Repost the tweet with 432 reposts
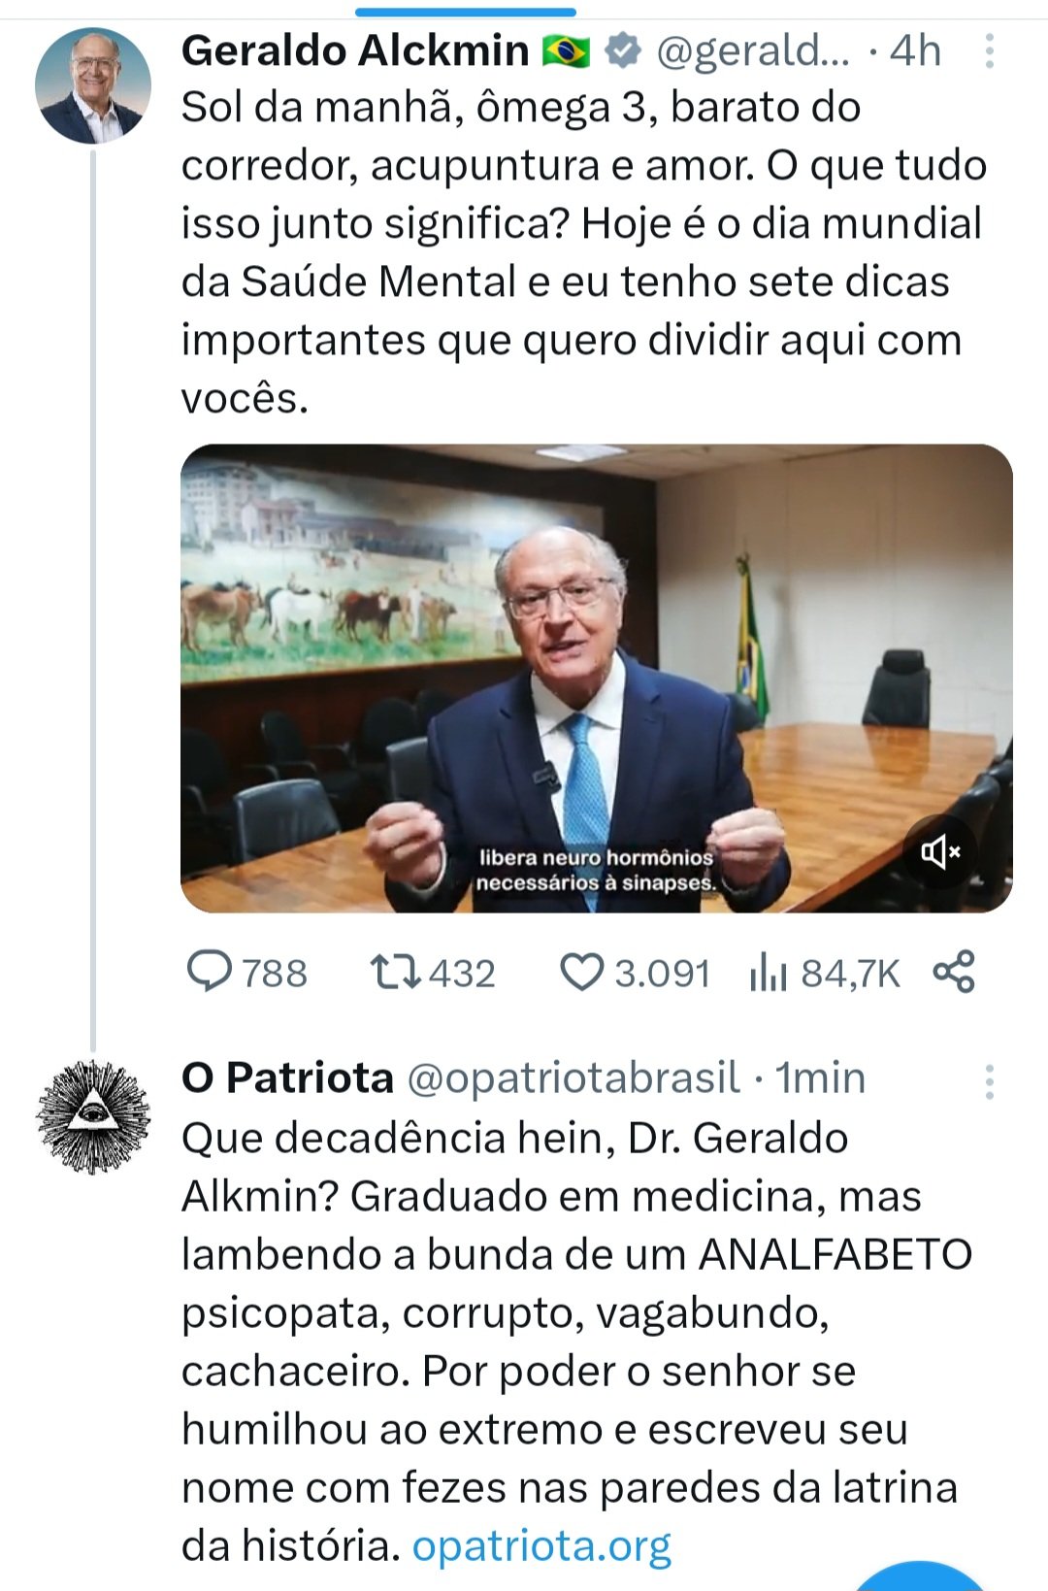 coord(395,972)
